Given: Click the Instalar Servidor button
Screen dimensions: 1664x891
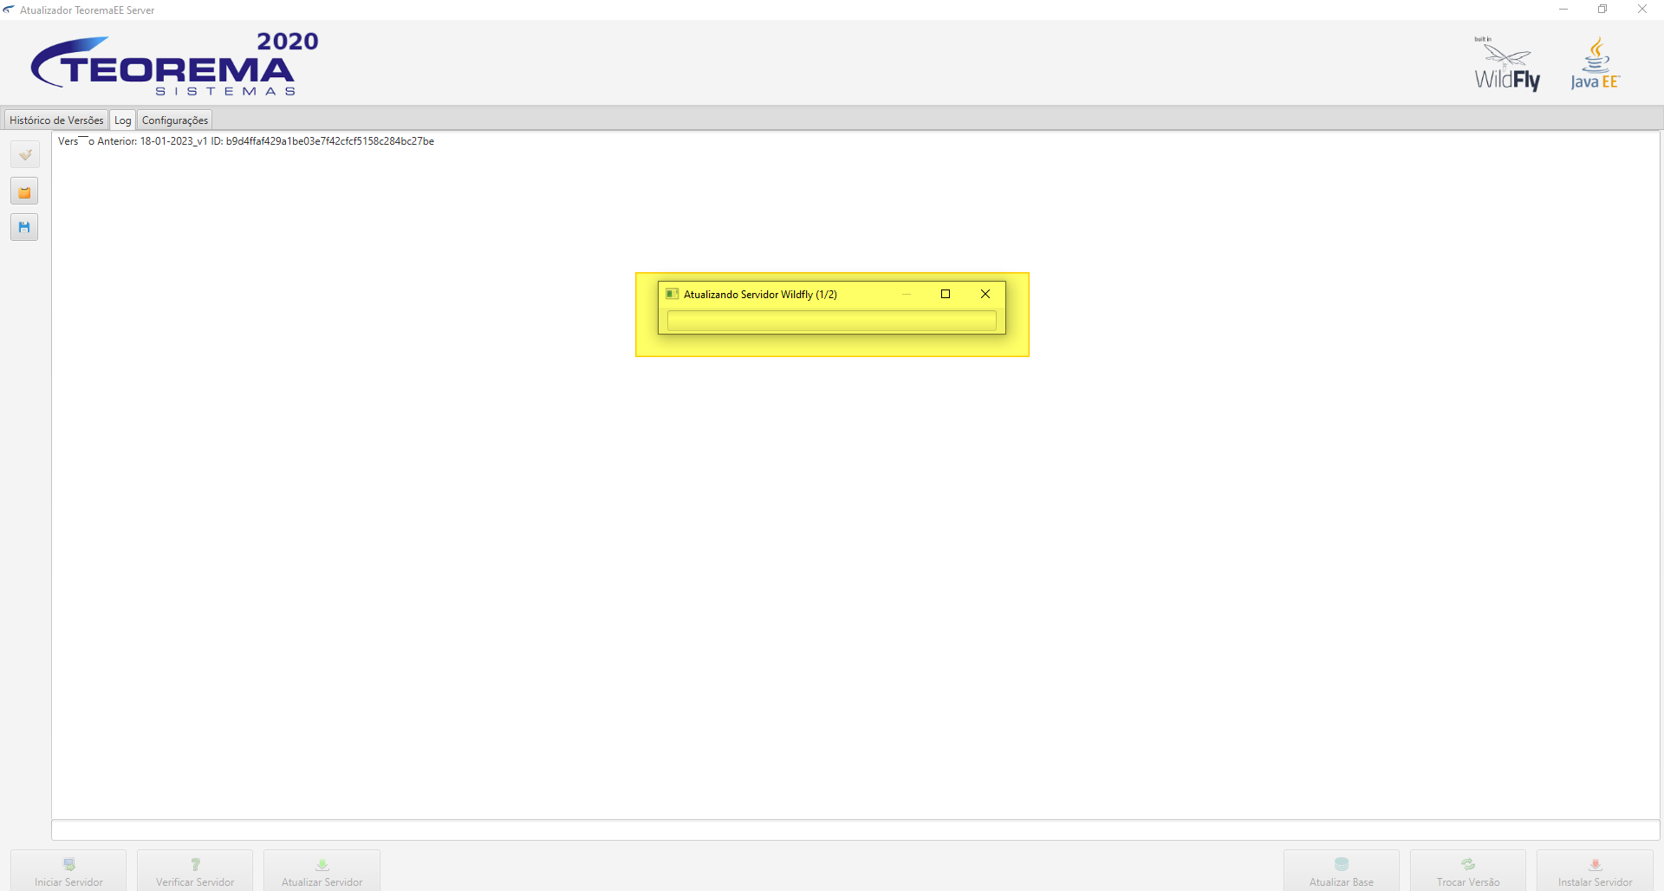Looking at the screenshot, I should (1595, 871).
